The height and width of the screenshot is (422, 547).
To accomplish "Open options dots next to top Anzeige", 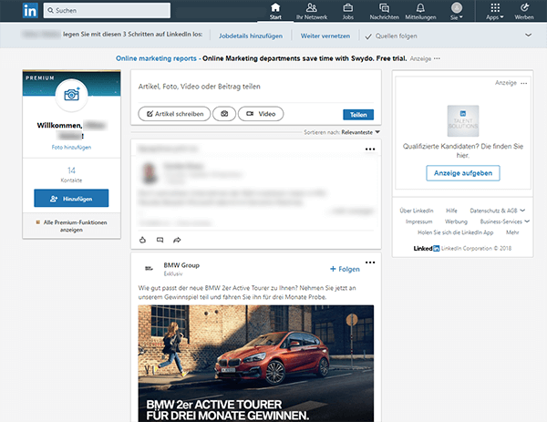I will 437,58.
